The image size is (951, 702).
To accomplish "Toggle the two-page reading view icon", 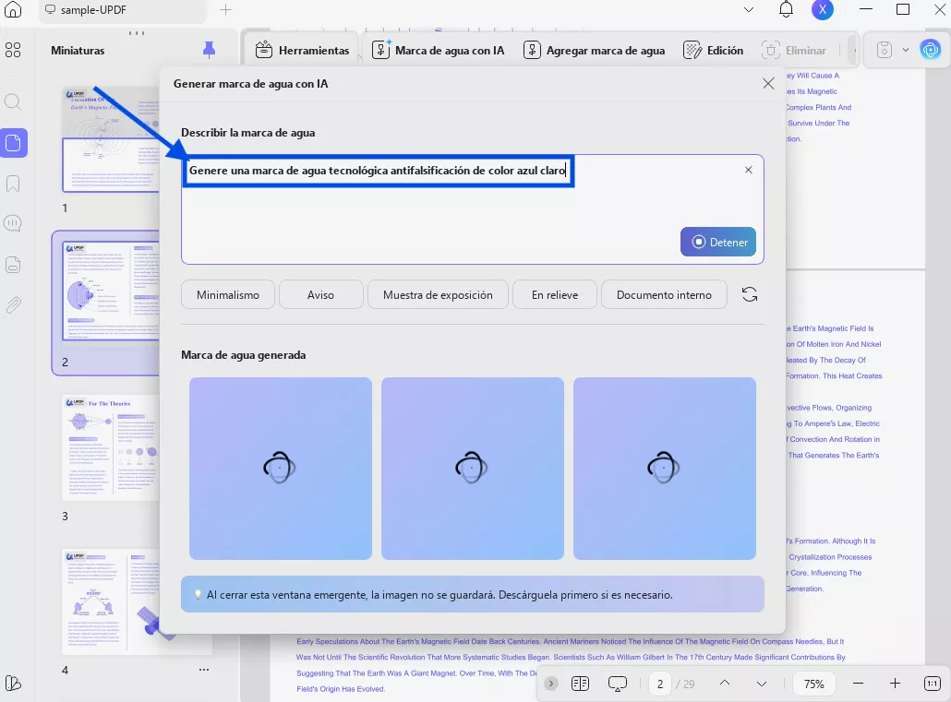I will coord(580,684).
